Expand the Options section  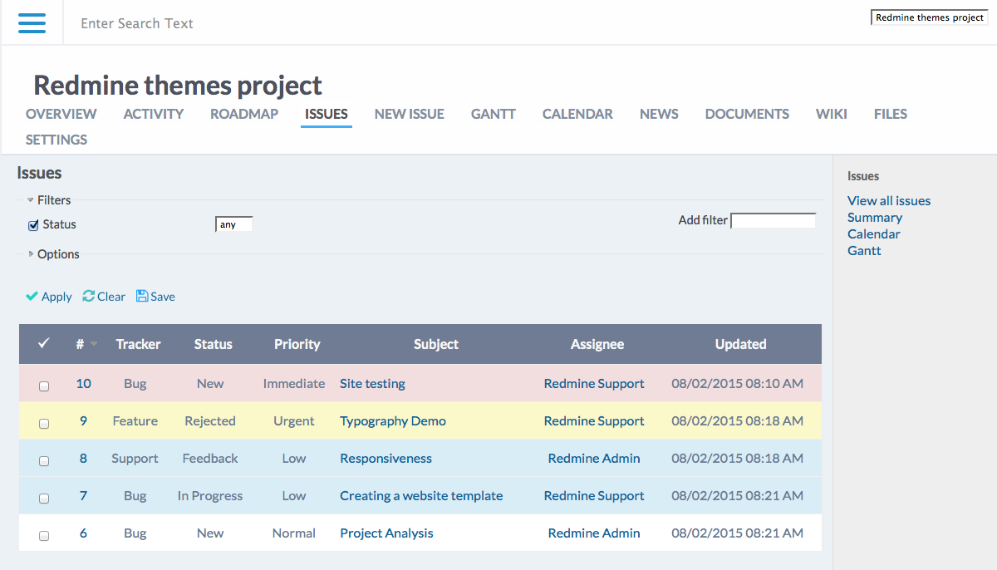click(x=32, y=254)
